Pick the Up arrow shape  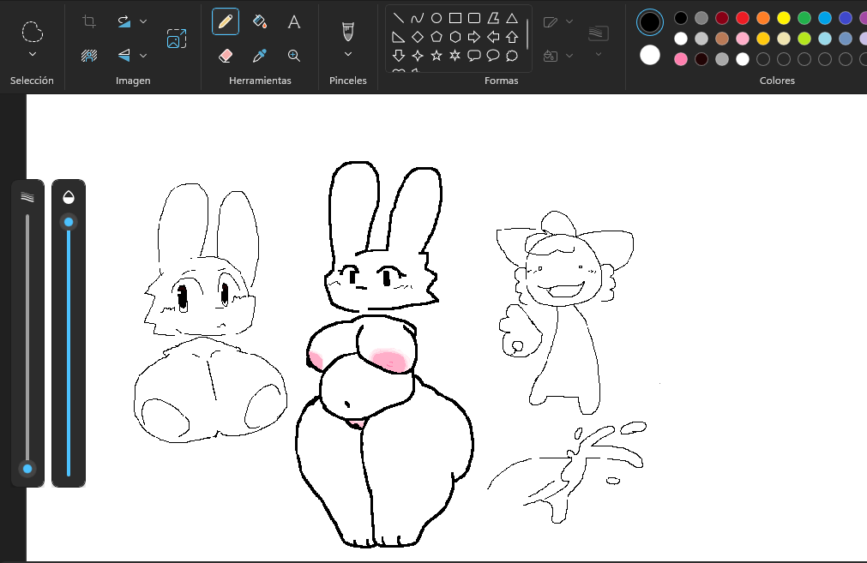click(512, 37)
